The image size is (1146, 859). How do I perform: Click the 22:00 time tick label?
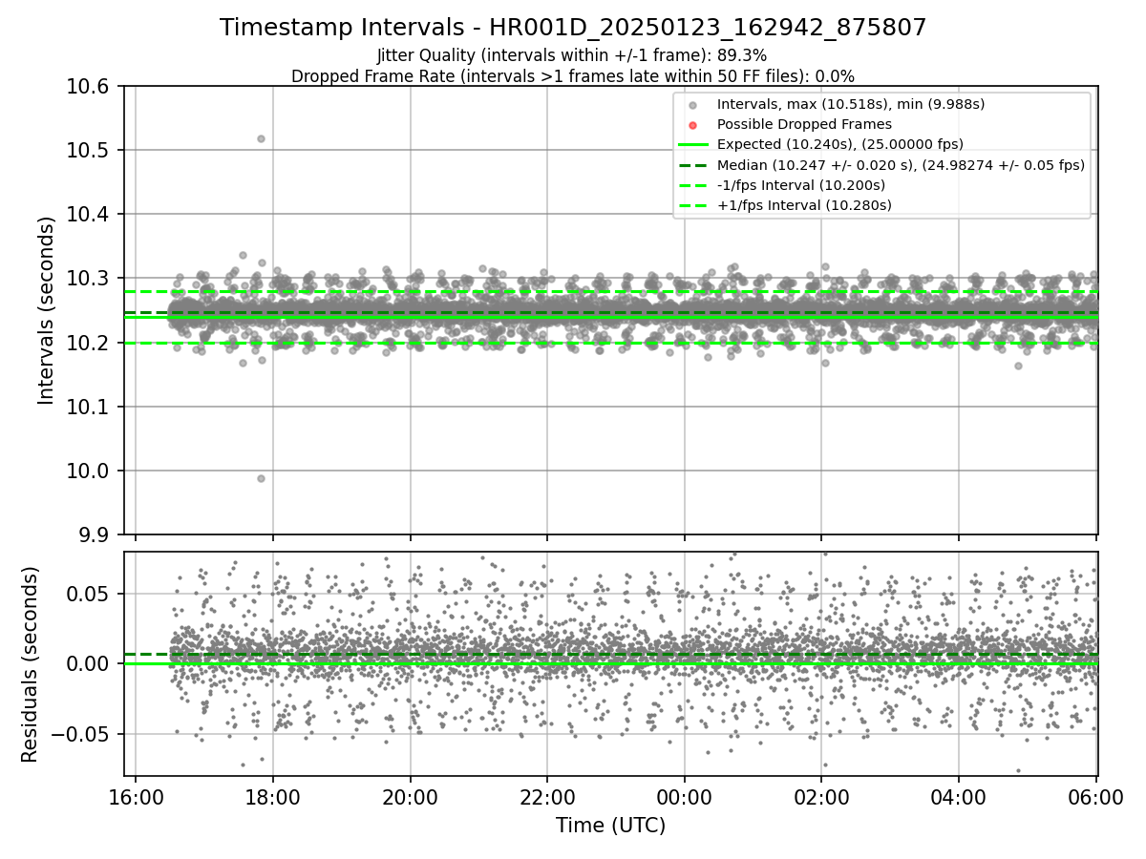tap(547, 797)
